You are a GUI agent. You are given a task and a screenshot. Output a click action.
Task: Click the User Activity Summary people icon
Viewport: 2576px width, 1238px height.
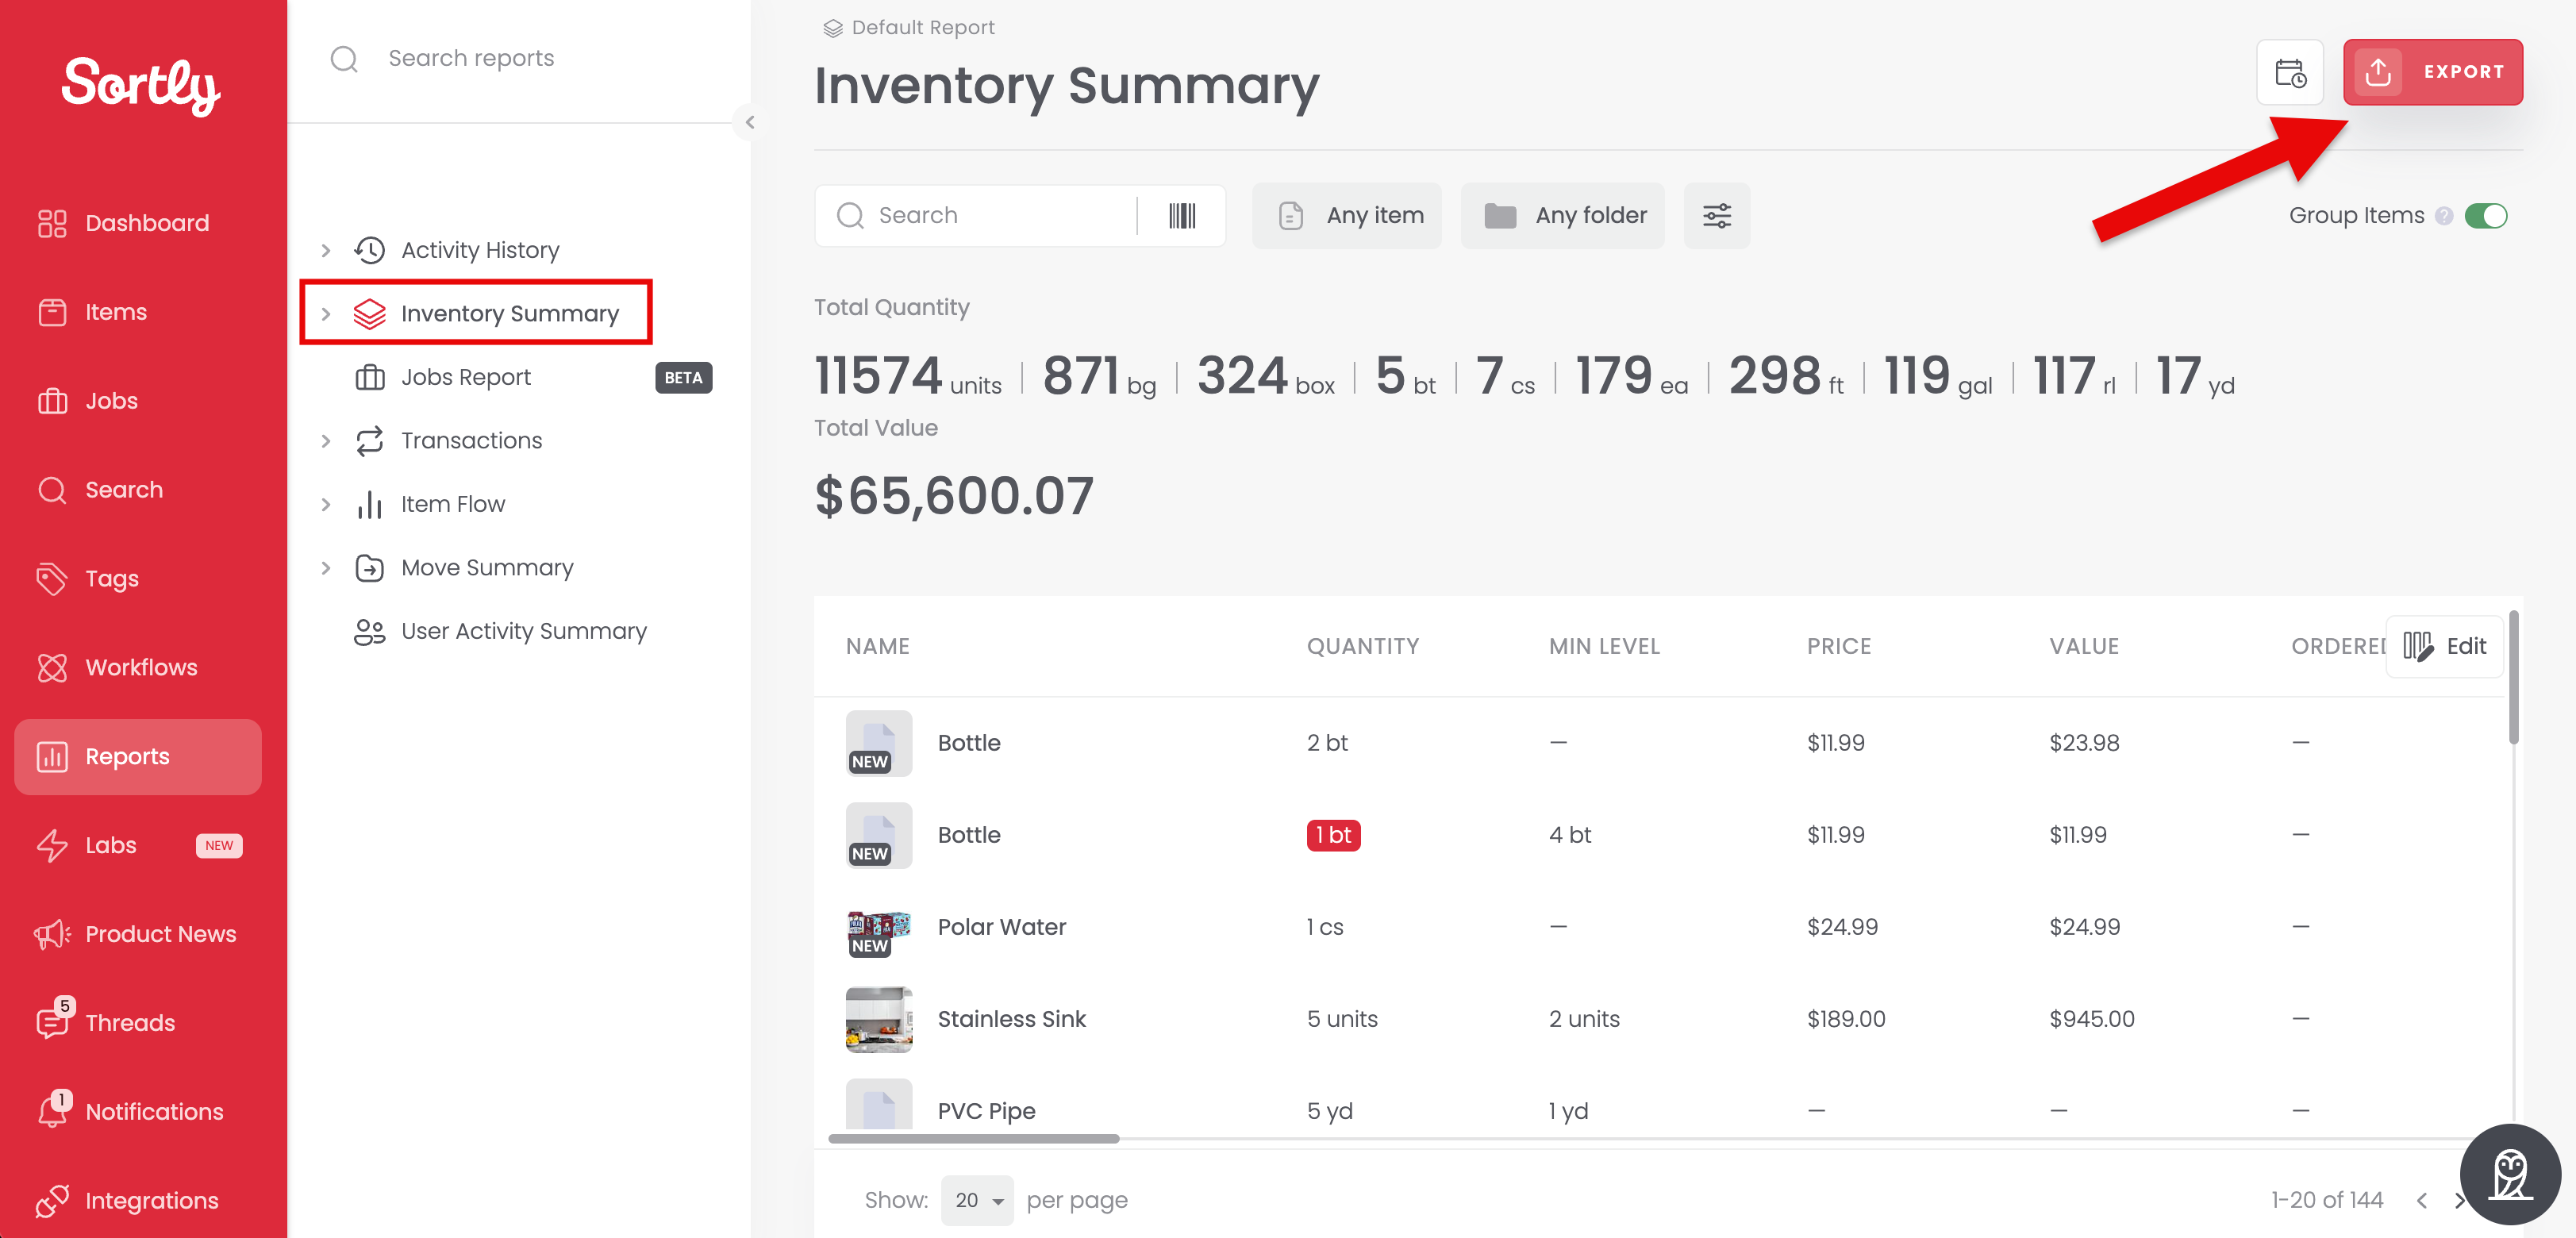[x=369, y=631]
